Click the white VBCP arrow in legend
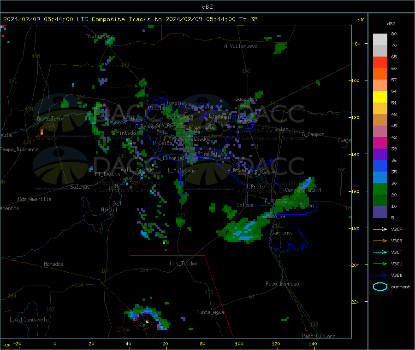The width and height of the screenshot is (415, 350). click(380, 229)
